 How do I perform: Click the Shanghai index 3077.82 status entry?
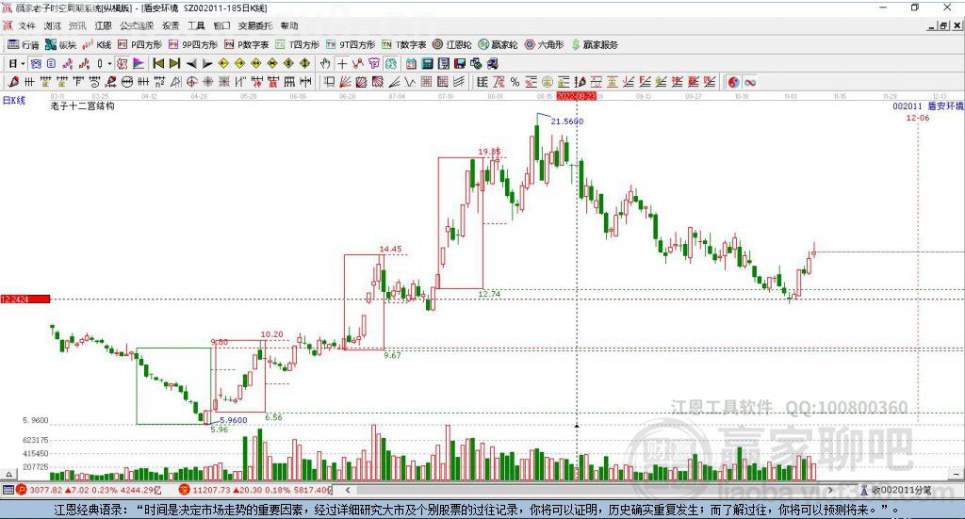coord(89,490)
